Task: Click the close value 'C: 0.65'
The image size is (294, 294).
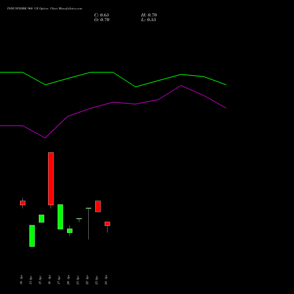Action: coord(102,15)
